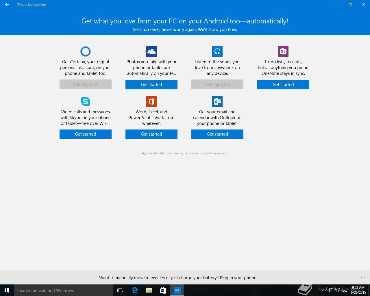
Task: Click the plug in your phone message
Action: point(178,278)
